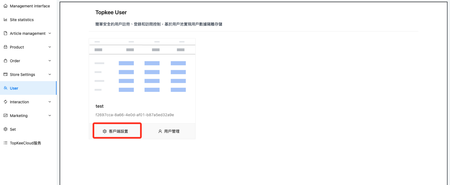Click the list icon beside TopKeeCloud服务
This screenshot has height=185, width=450.
pos(5,143)
